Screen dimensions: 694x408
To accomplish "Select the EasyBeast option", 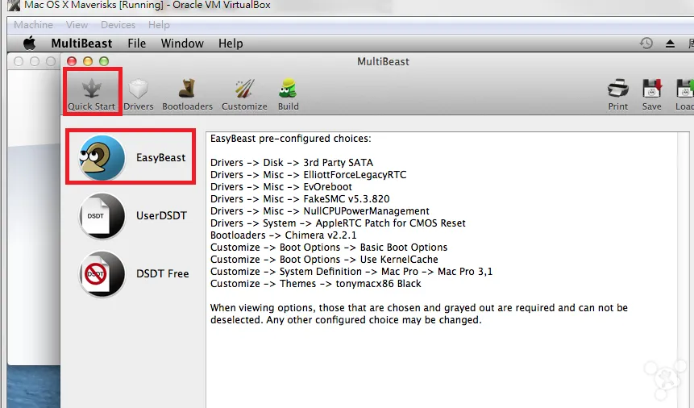I will click(131, 157).
